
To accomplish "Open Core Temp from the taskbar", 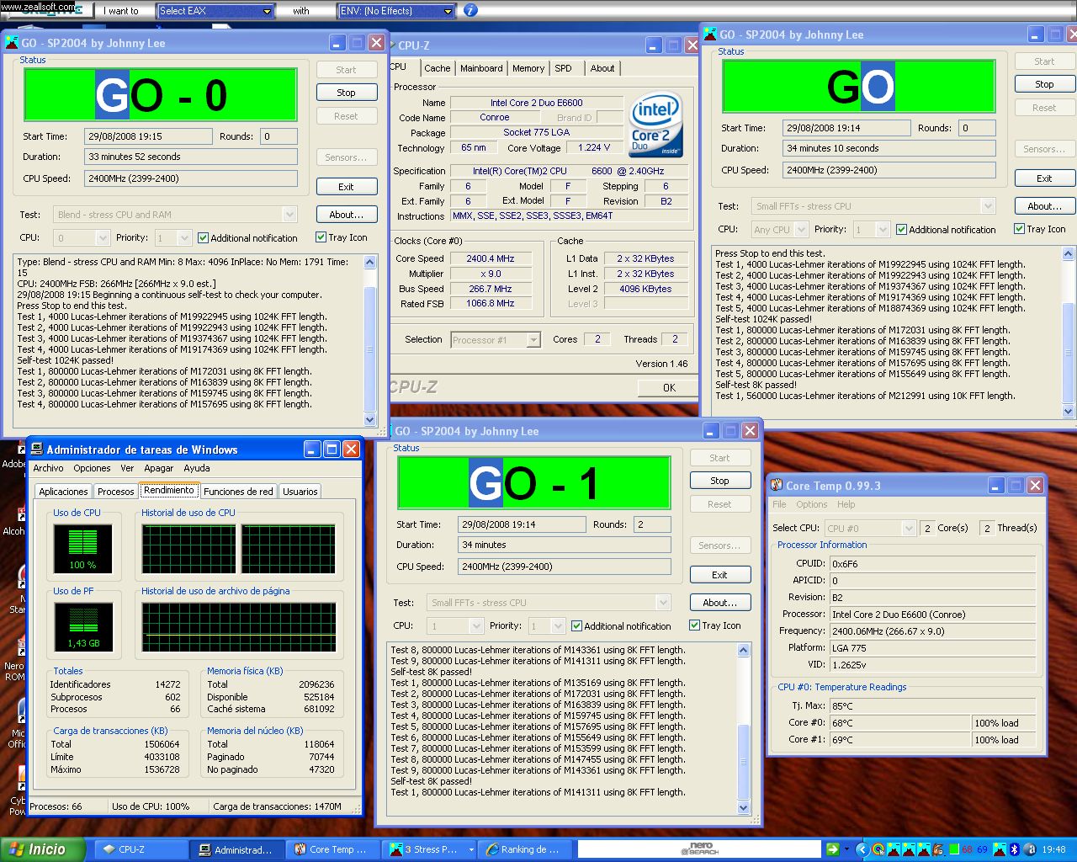I will 333,849.
